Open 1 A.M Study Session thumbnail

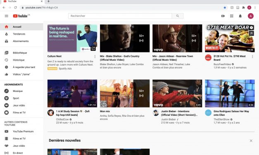[72, 94]
